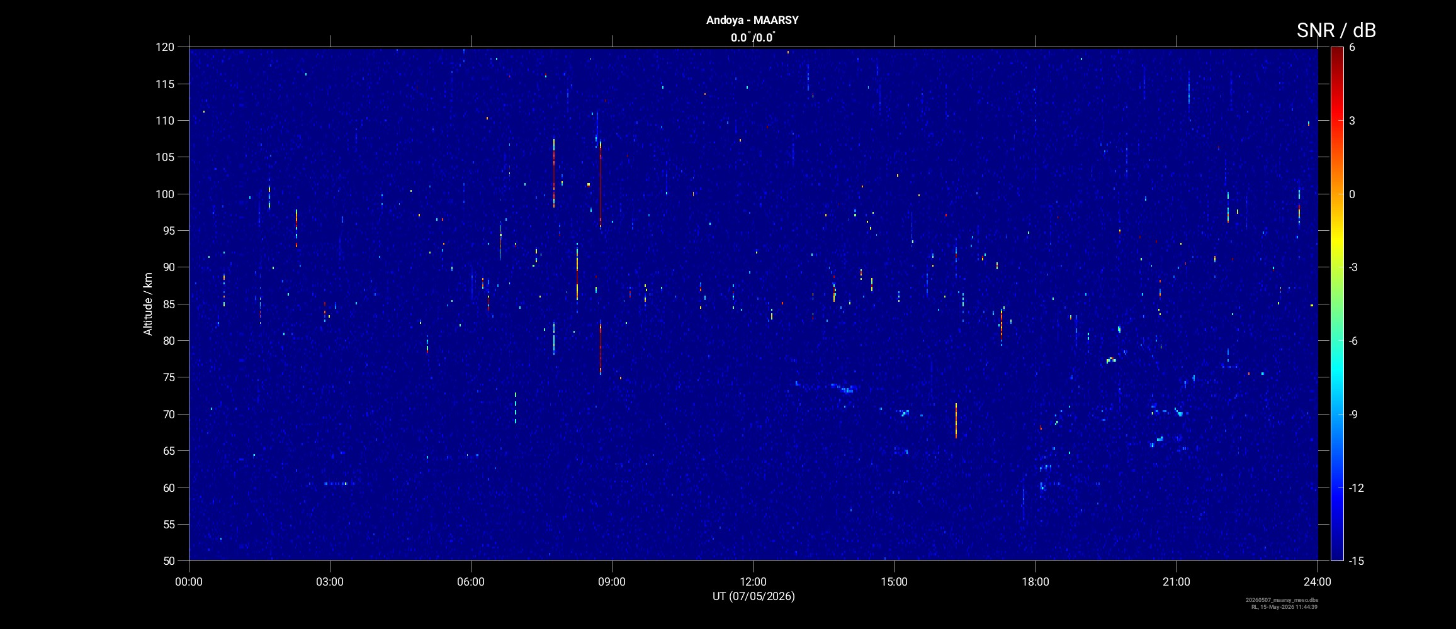Click the altitude tick label '95'
1456x629 pixels.
[x=167, y=230]
